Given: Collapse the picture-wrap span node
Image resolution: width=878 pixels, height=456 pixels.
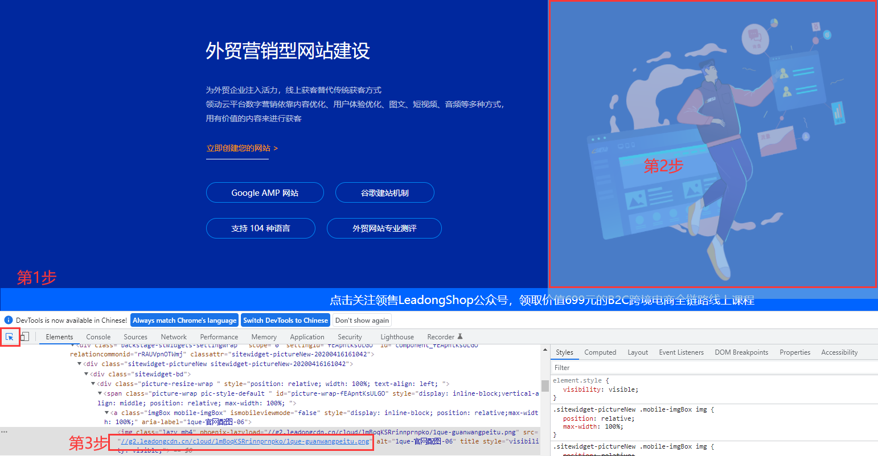Looking at the screenshot, I should pos(100,393).
